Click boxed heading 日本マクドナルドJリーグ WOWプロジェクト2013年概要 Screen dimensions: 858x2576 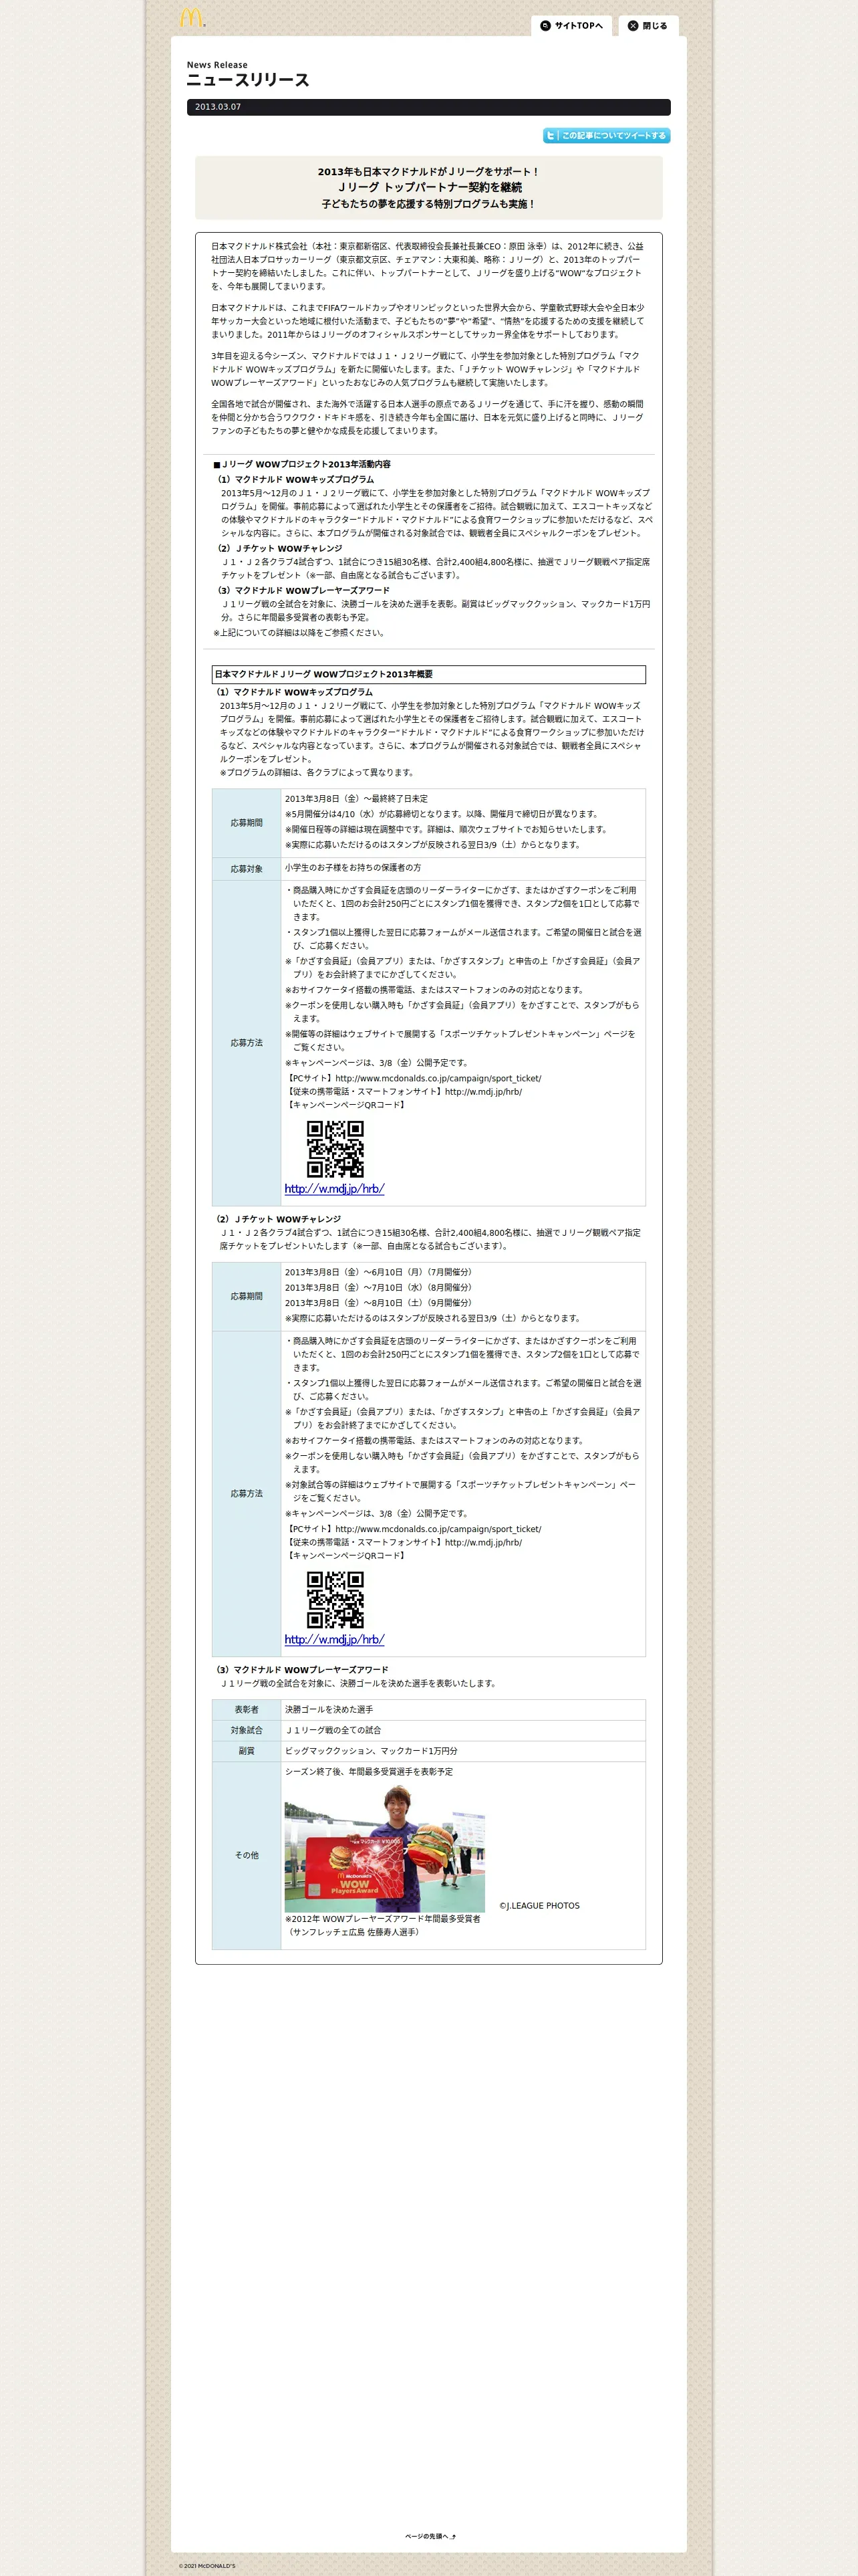click(428, 674)
